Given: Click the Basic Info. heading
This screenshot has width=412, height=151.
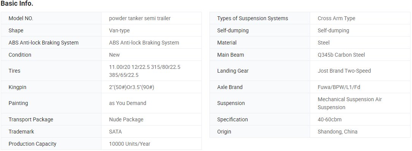Looking at the screenshot, I should [17, 4].
